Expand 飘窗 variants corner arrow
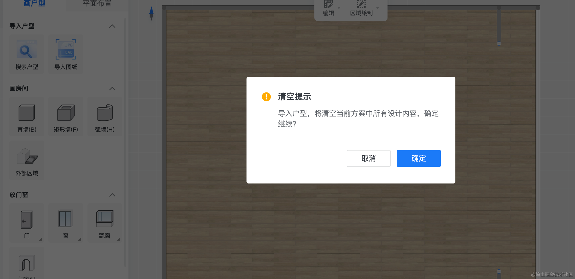This screenshot has width=575, height=279. [x=119, y=239]
